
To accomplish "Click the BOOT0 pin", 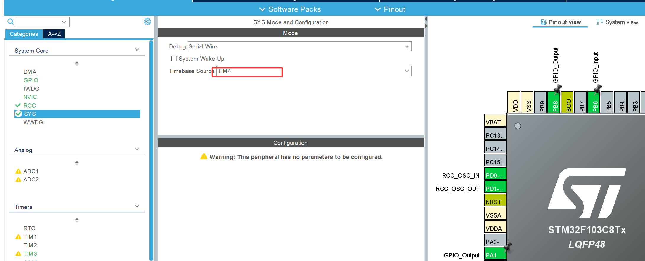I will (x=567, y=102).
